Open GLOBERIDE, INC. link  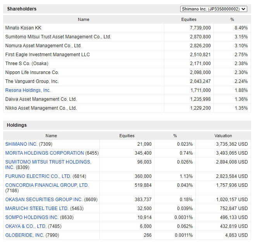(x=24, y=235)
